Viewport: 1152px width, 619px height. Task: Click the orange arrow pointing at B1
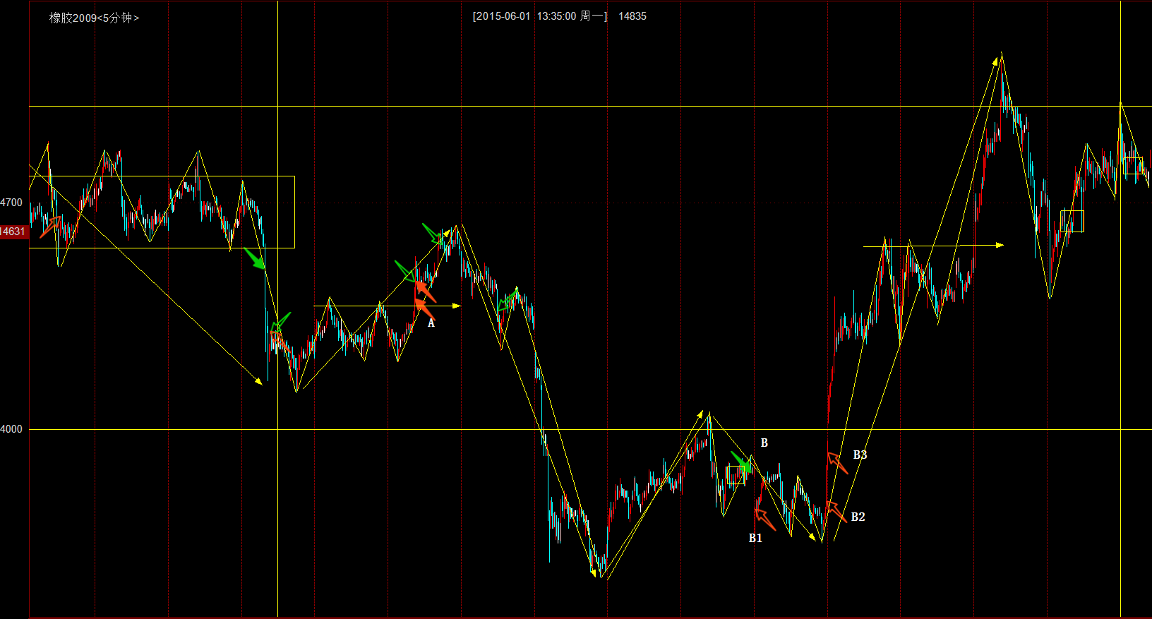pos(765,520)
